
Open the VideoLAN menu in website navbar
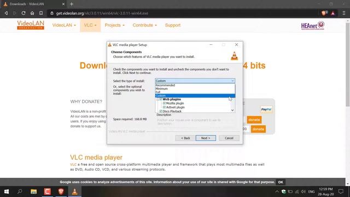click(64, 25)
